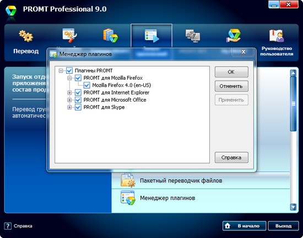Image resolution: width=303 pixels, height=238 pixels.
Task: Collapse PROMT для Mozilla Firefox node
Action: (69, 78)
